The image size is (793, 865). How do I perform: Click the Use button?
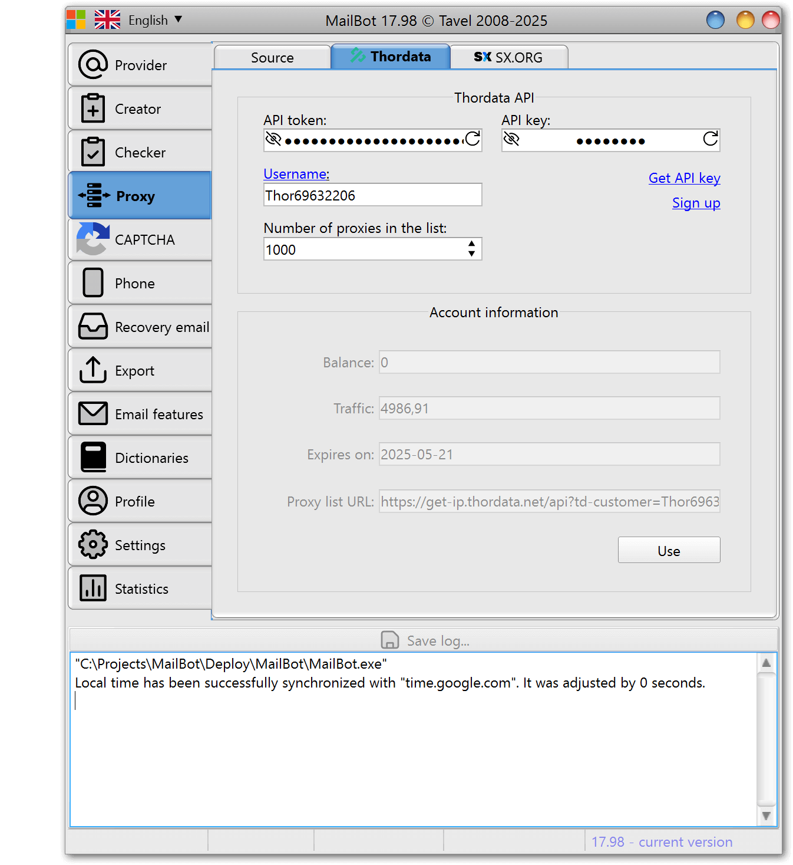click(669, 550)
